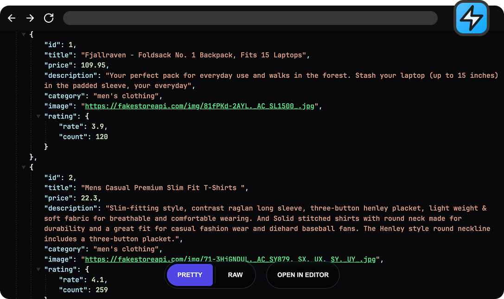This screenshot has width=504, height=299.
Task: Reload the page with the refresh icon
Action: click(49, 18)
